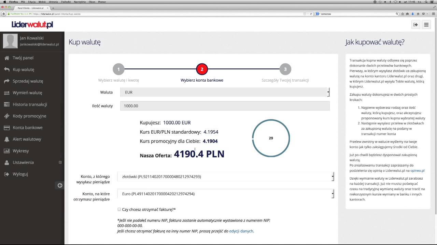Open Twój panel in sidebar
Viewport: 437px width, 245px height.
(23, 58)
